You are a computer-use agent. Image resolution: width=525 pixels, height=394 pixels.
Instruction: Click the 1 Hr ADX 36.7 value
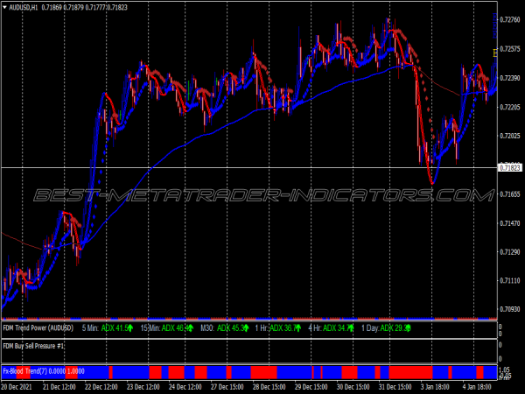(x=283, y=328)
